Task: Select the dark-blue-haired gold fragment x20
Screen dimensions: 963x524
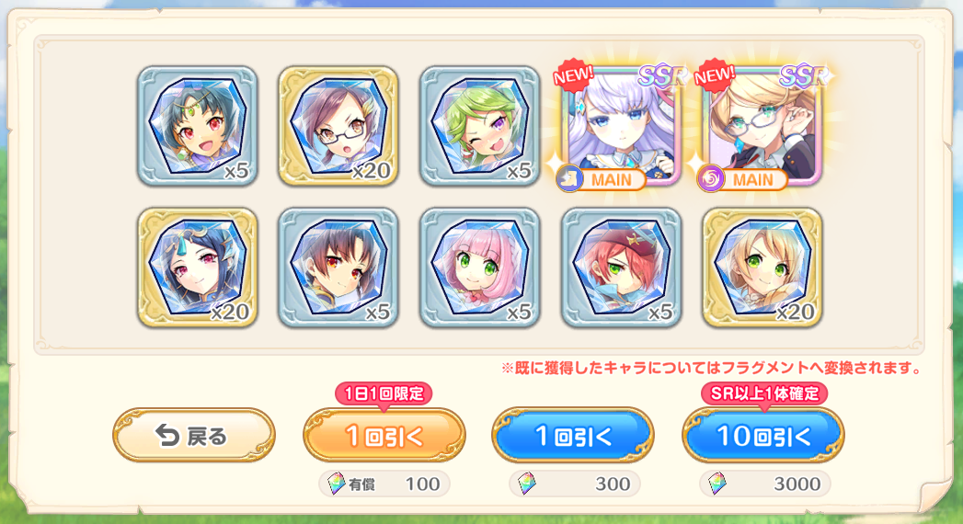Action: pyautogui.click(x=197, y=268)
